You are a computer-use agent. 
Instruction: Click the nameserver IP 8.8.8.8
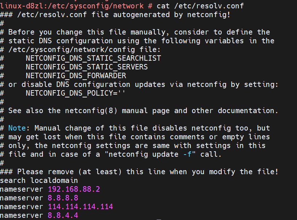63,198
